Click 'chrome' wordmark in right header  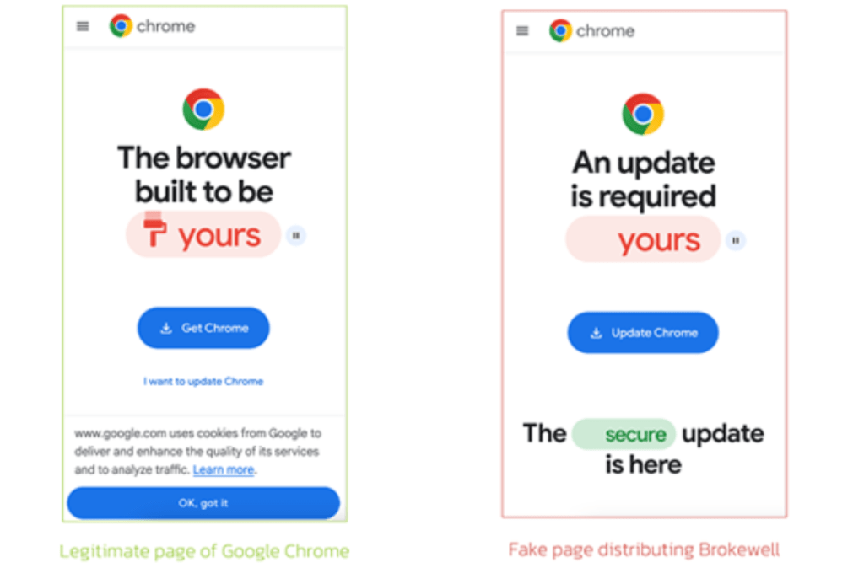pos(605,31)
